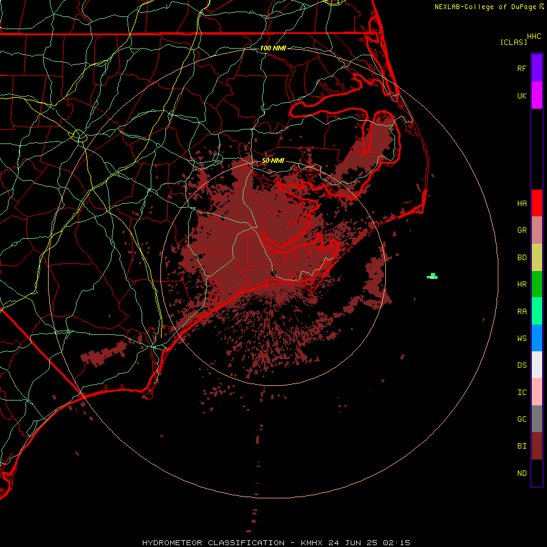
Task: Click the '[CLAS]' units label
Action: click(514, 42)
